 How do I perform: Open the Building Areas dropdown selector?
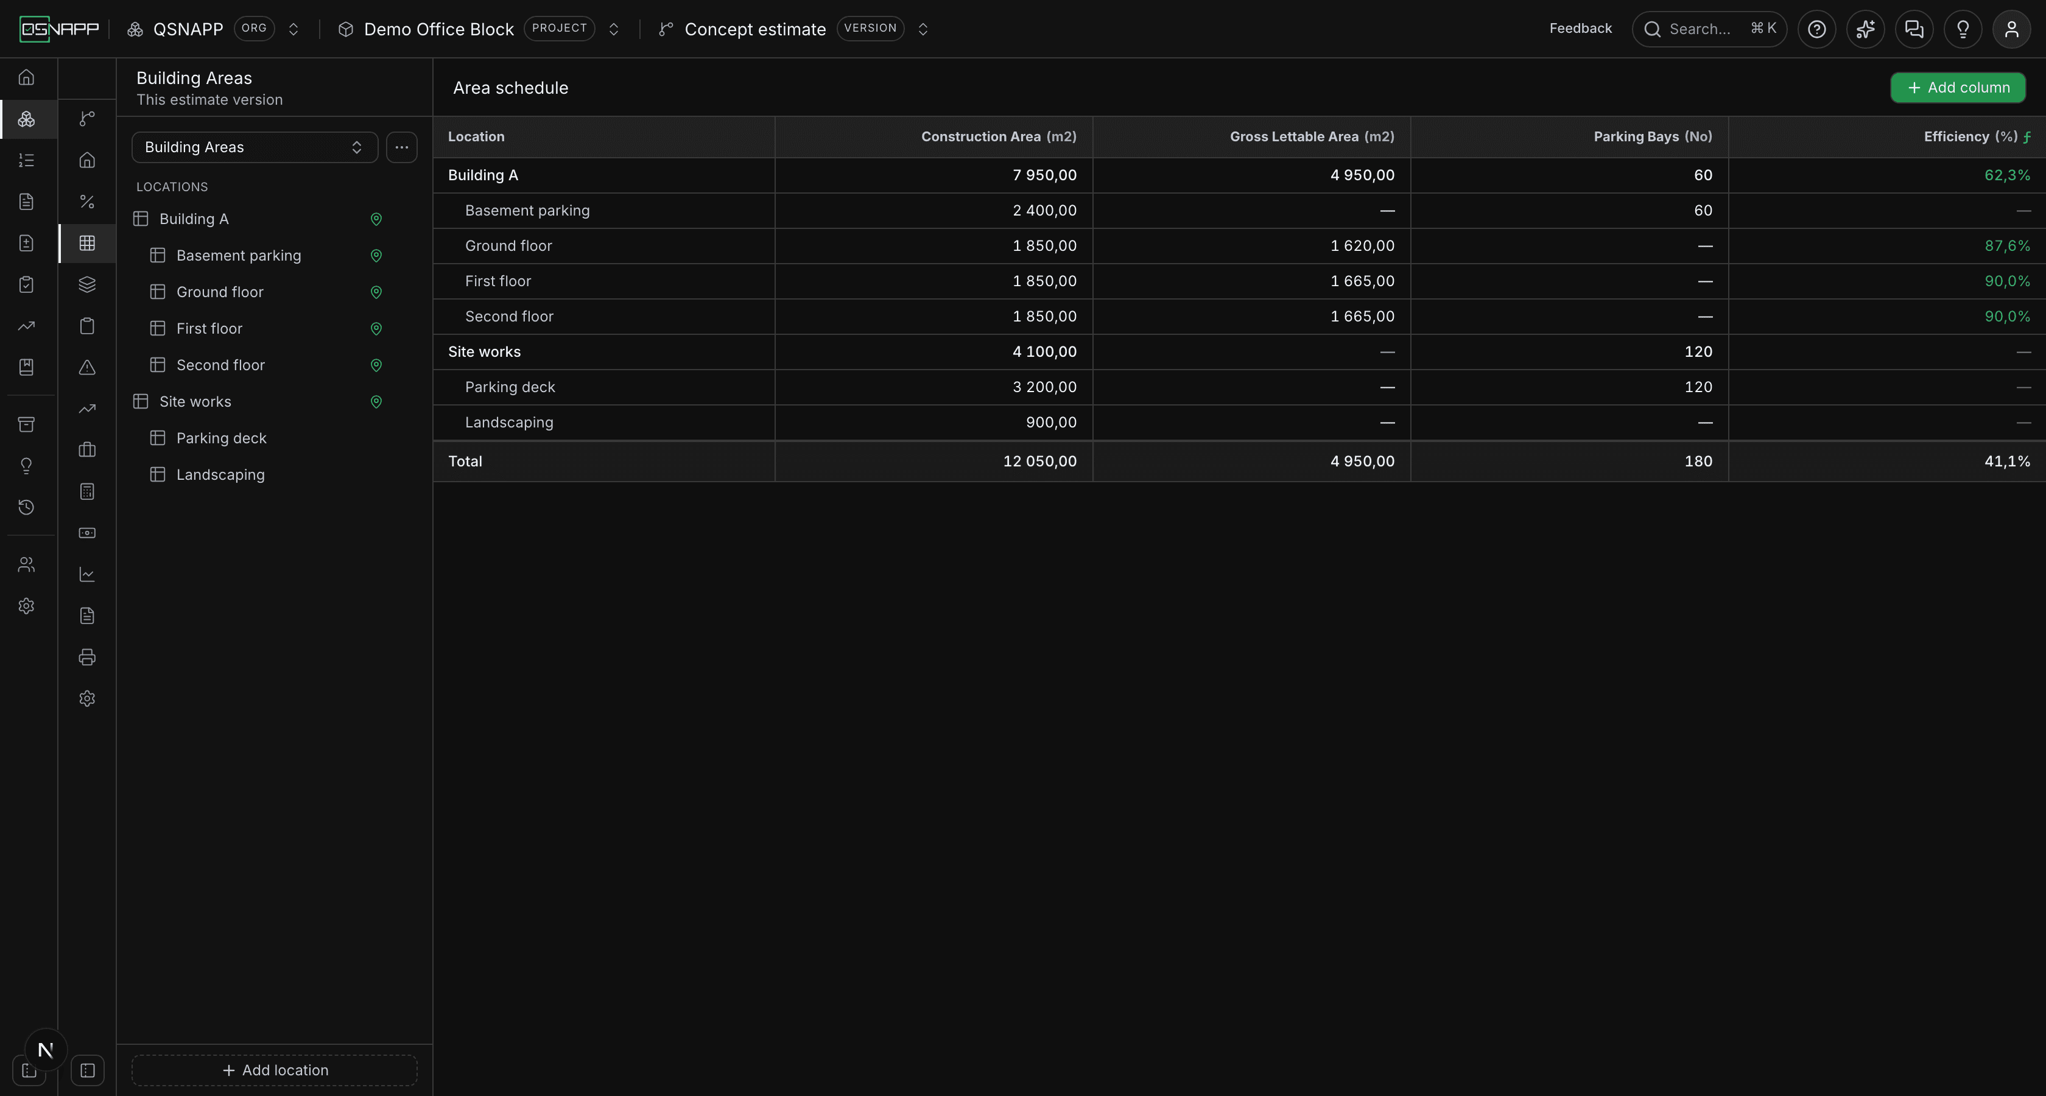pyautogui.click(x=254, y=147)
